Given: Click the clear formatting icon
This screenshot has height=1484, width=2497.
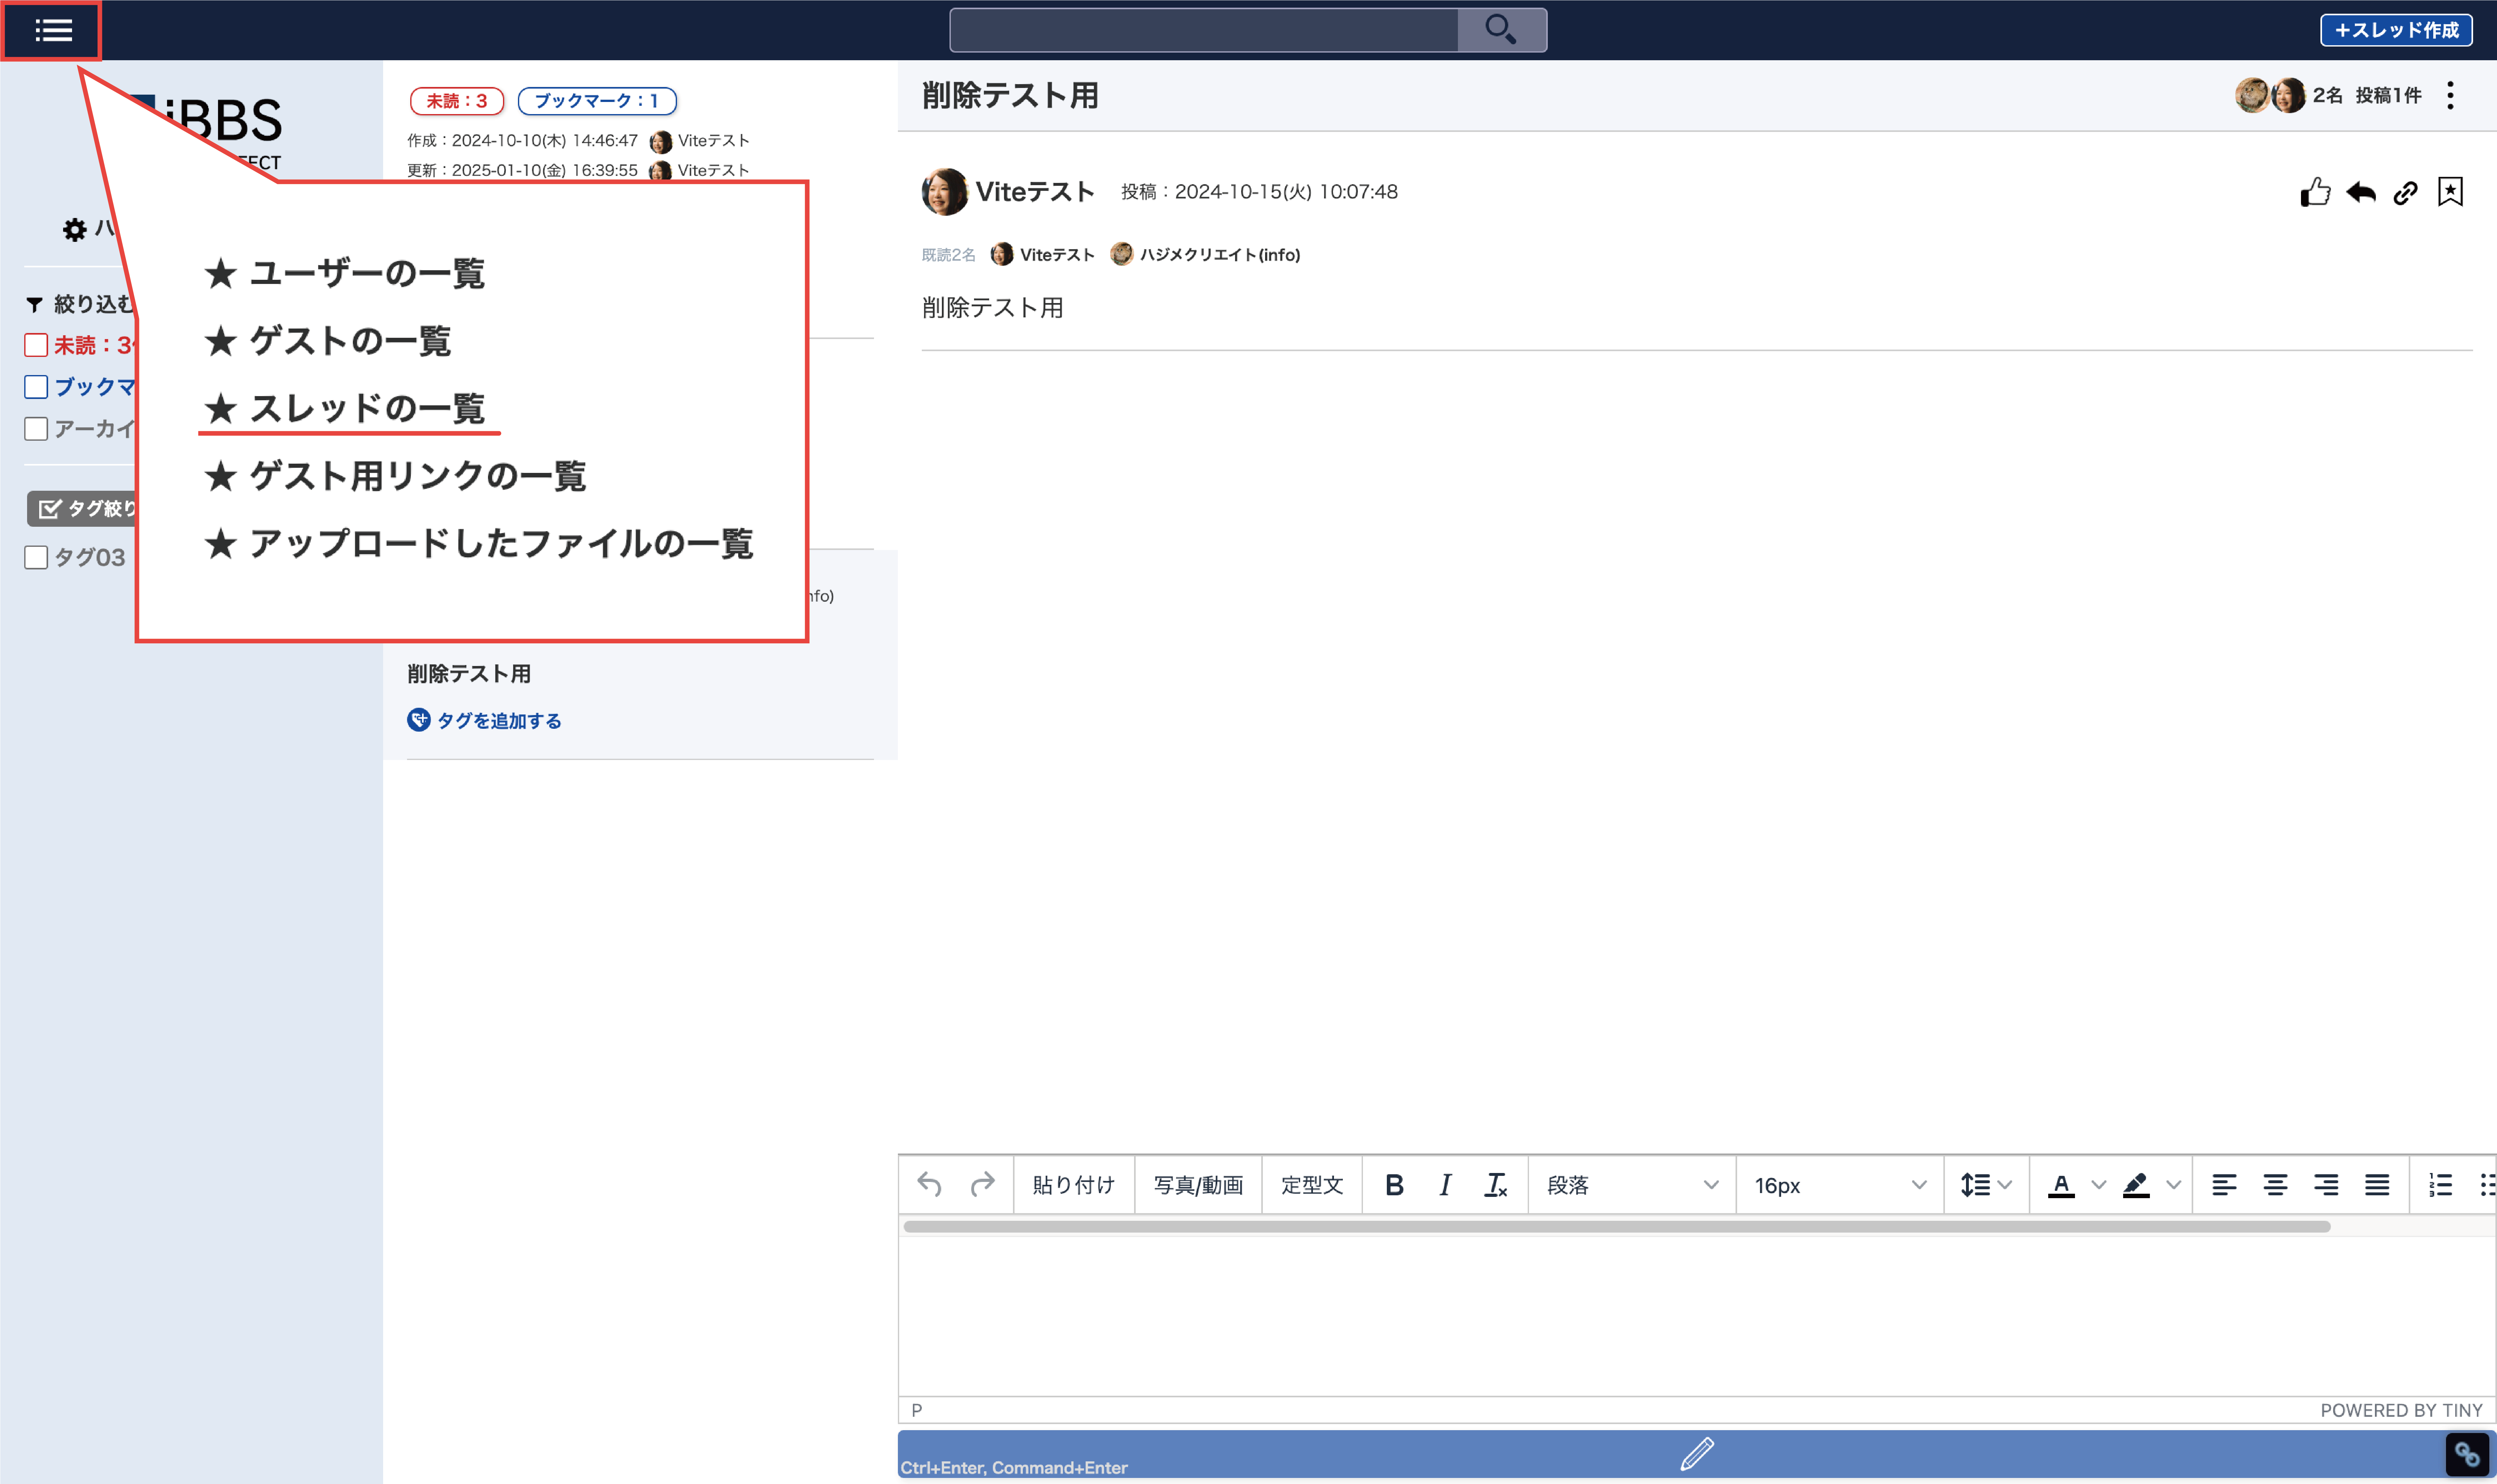Looking at the screenshot, I should pos(1495,1185).
